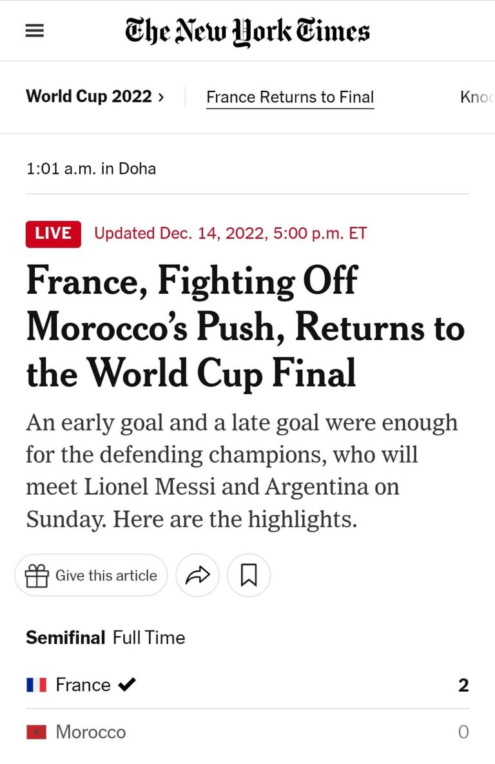Click the Semifinal Full Time label
Image resolution: width=495 pixels, height=764 pixels.
(105, 638)
